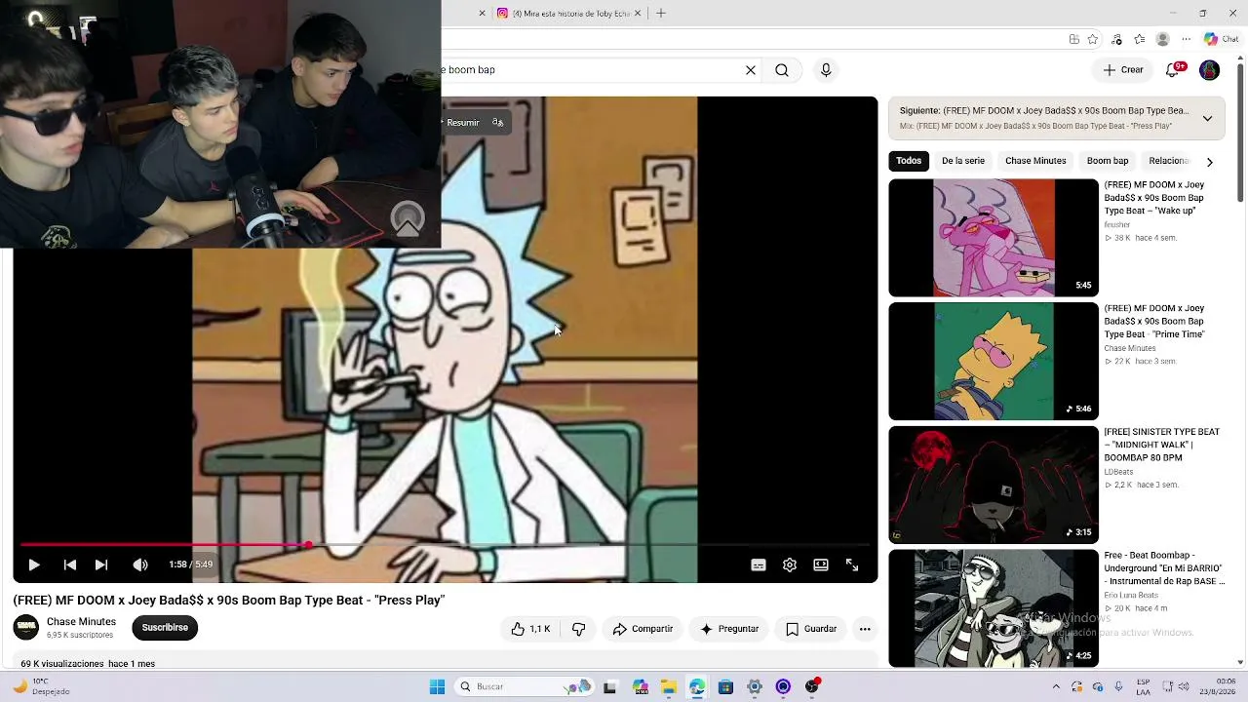
Task: Seek using the red video progress bar
Action: [x=446, y=545]
